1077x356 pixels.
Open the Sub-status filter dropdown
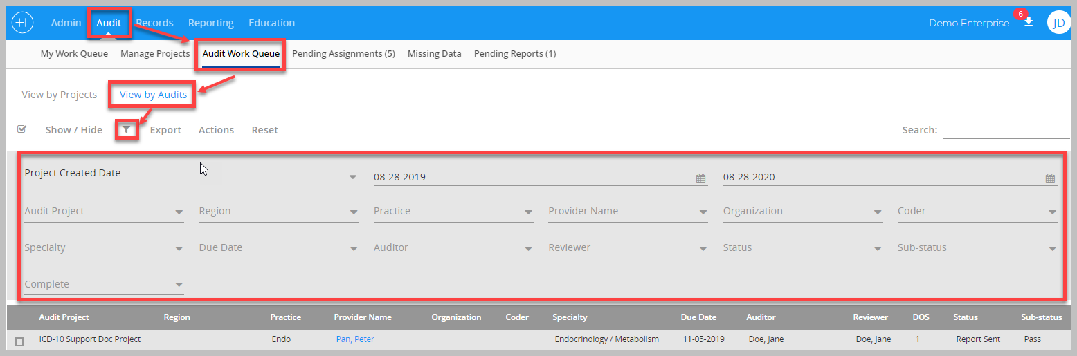point(977,247)
